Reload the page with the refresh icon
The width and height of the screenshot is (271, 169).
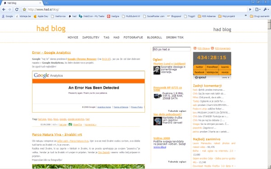tap(17, 9)
